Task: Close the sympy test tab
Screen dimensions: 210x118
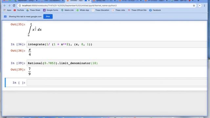Action: pyautogui.click(x=115, y=1)
